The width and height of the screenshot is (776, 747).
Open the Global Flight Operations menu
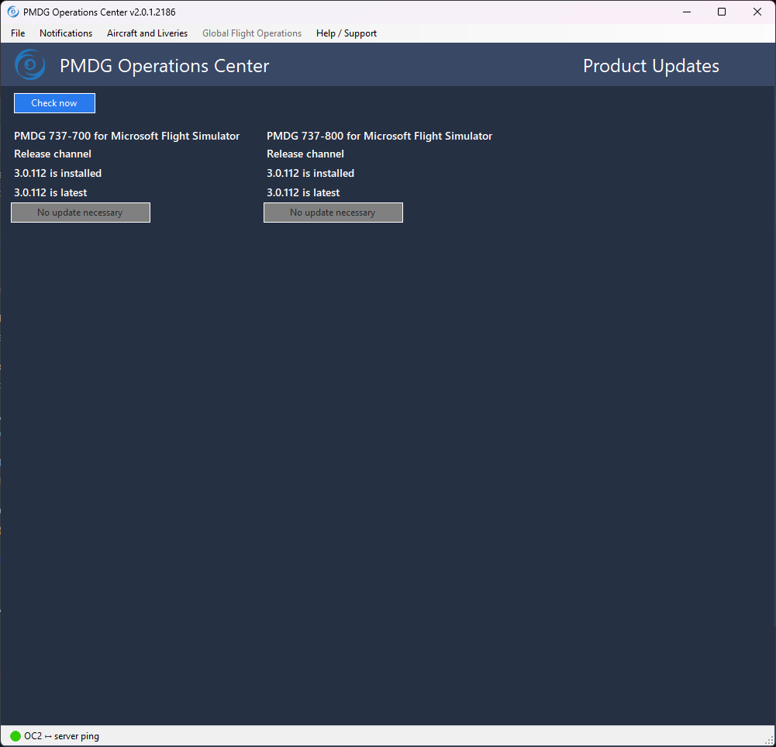(x=252, y=33)
